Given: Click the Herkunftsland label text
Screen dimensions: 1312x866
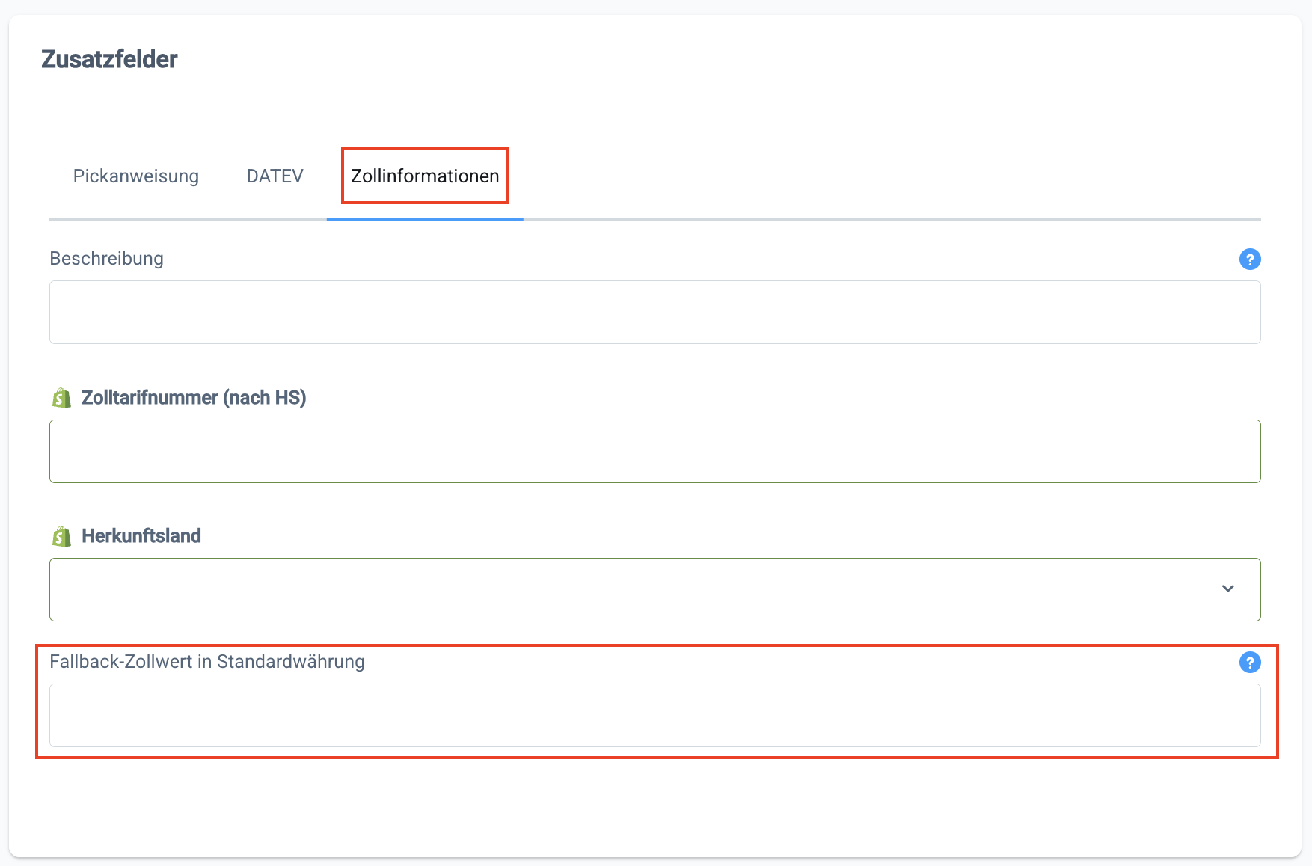Looking at the screenshot, I should pyautogui.click(x=141, y=536).
